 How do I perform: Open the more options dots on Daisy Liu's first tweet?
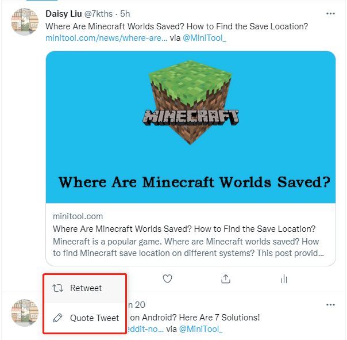330,13
